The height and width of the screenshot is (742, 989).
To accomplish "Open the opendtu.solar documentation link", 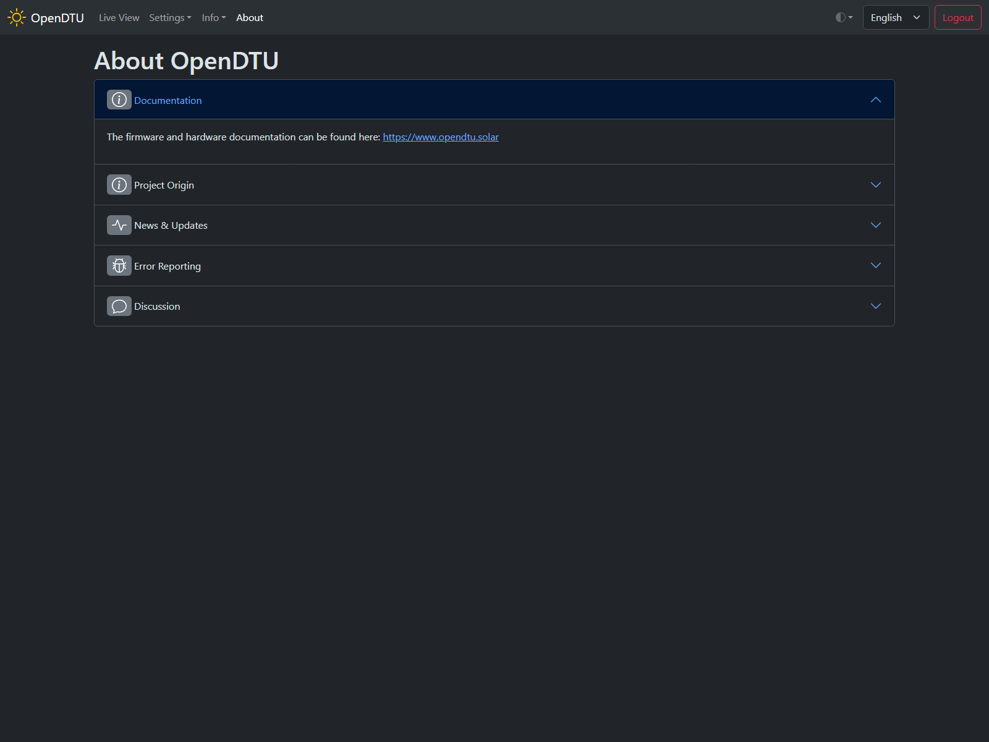I will pyautogui.click(x=441, y=137).
